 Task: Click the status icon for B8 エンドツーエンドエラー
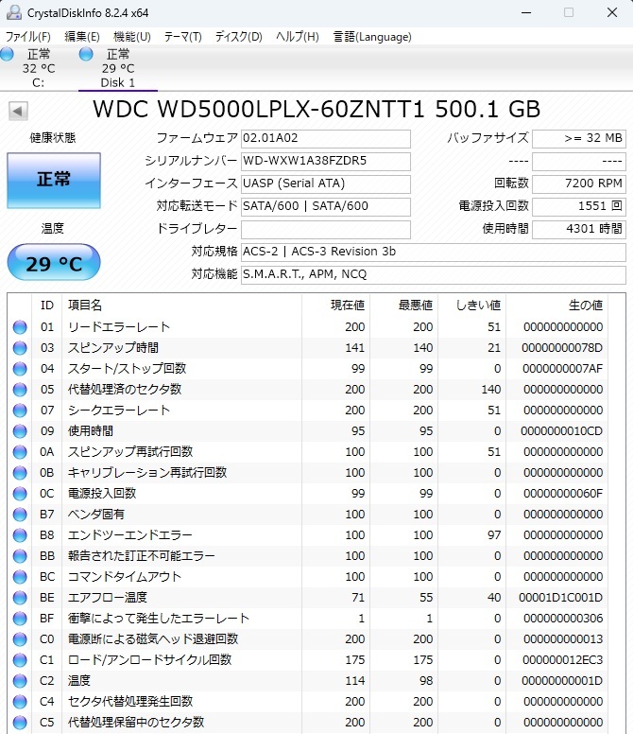(x=20, y=535)
